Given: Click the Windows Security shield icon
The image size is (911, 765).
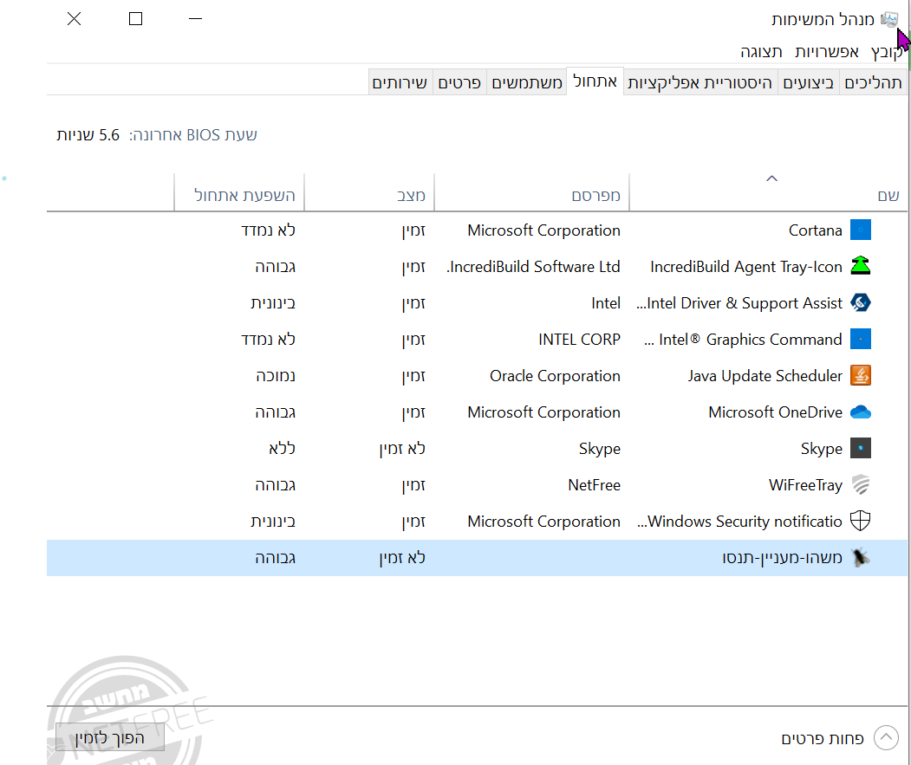Looking at the screenshot, I should tap(860, 522).
